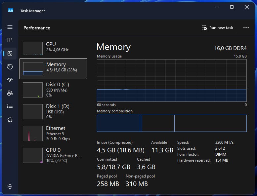Open the Users page icon

pyautogui.click(x=10, y=93)
